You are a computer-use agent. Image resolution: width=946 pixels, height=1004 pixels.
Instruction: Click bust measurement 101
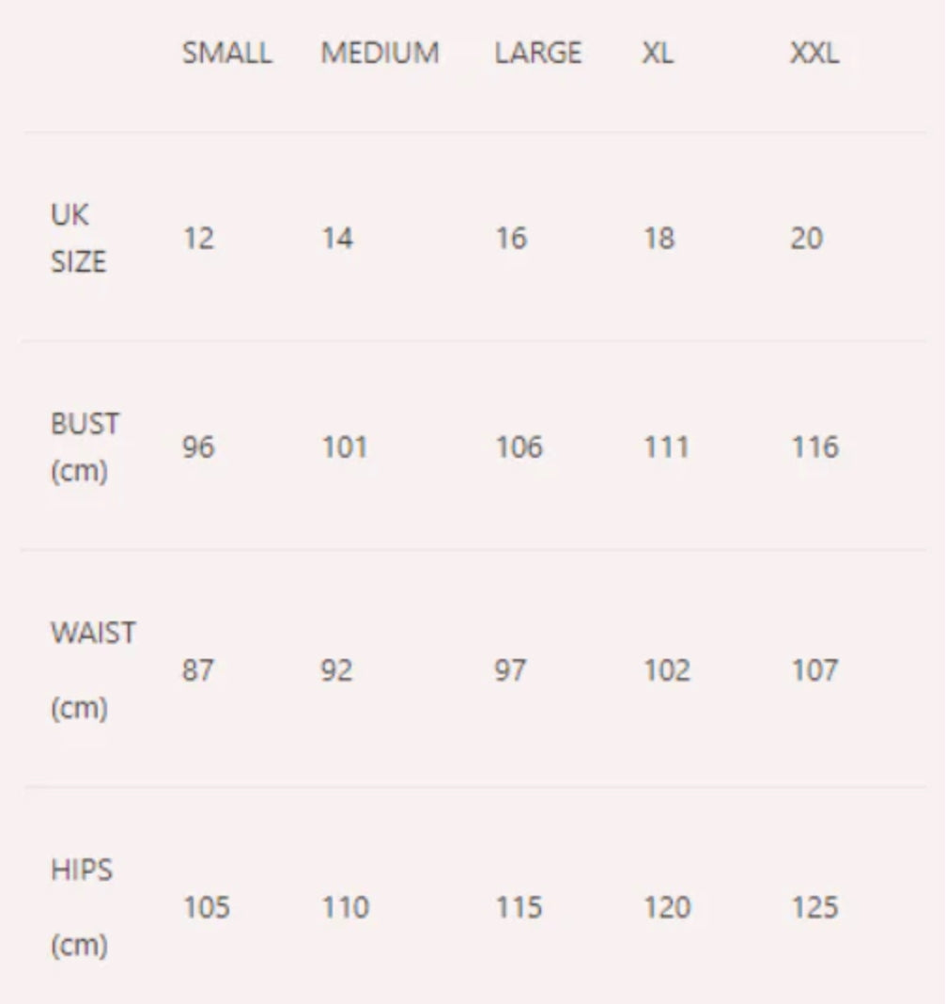click(345, 447)
